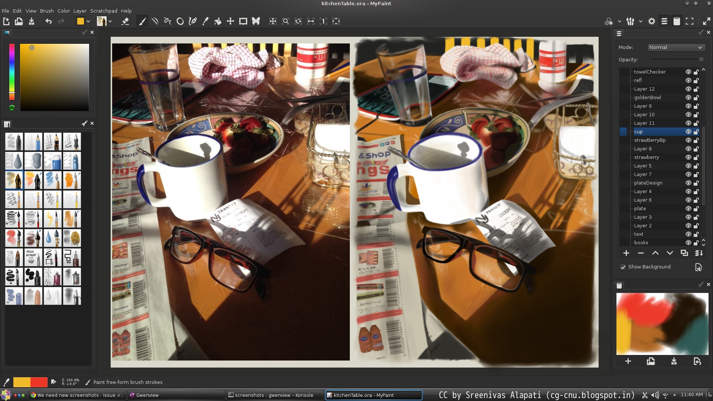The height and width of the screenshot is (401, 713).
Task: Click the MyPaint taskbar entry
Action: tap(374, 395)
